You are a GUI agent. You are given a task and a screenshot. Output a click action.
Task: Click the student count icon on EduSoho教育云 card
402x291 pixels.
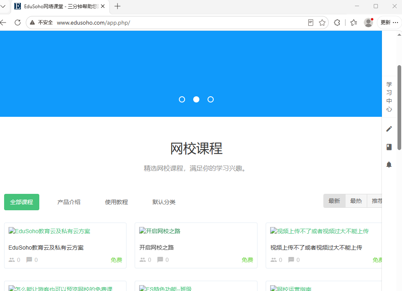(x=11, y=260)
